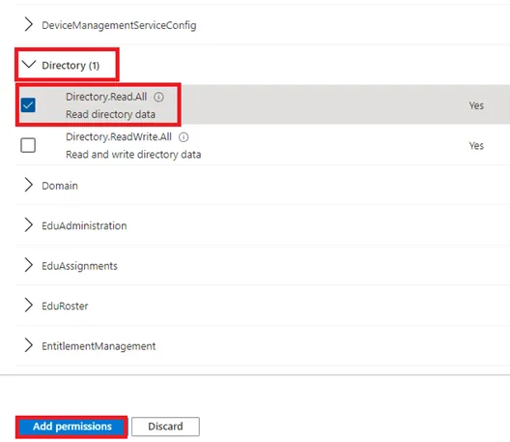This screenshot has height=442, width=510.
Task: Open the Domain permission group label
Action: pos(60,186)
